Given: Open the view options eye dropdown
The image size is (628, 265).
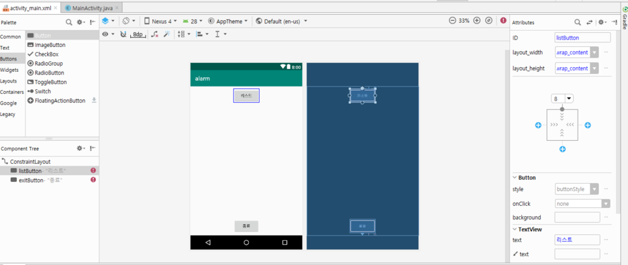Looking at the screenshot, I should (109, 34).
